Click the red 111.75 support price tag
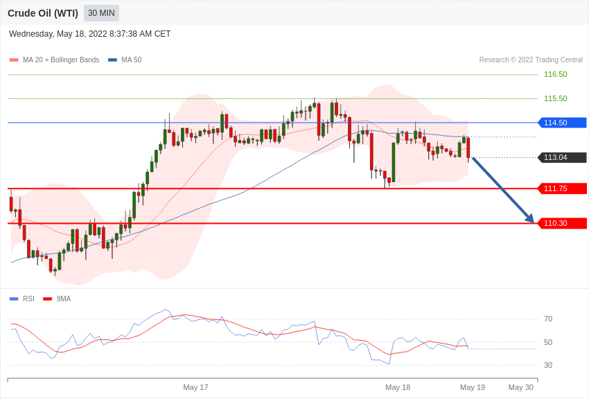 pyautogui.click(x=562, y=188)
